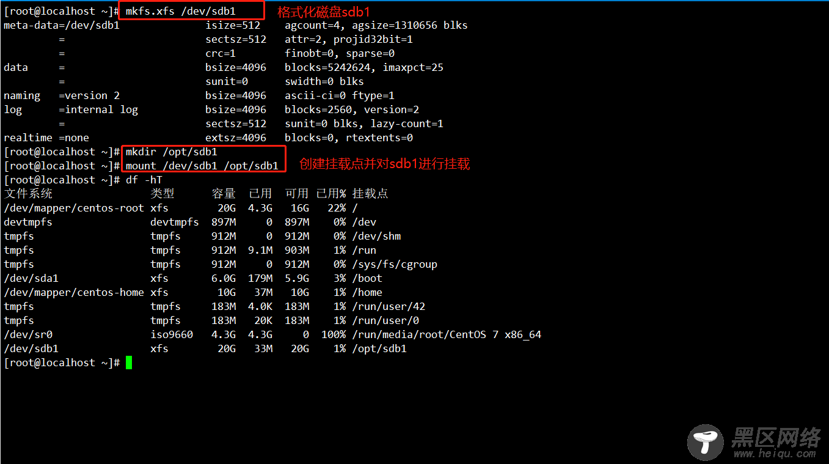
Task: Click 'blocks=0, rtextents=0' text
Action: click(349, 138)
